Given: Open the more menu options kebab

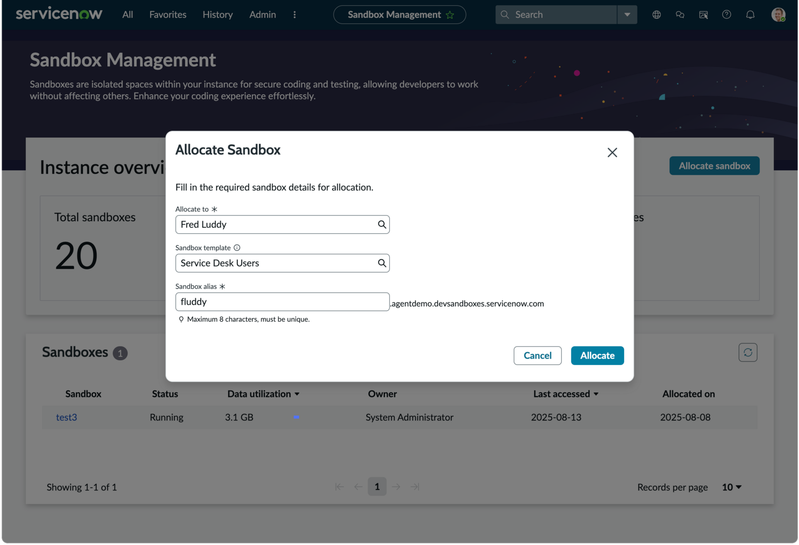Looking at the screenshot, I should tap(294, 15).
